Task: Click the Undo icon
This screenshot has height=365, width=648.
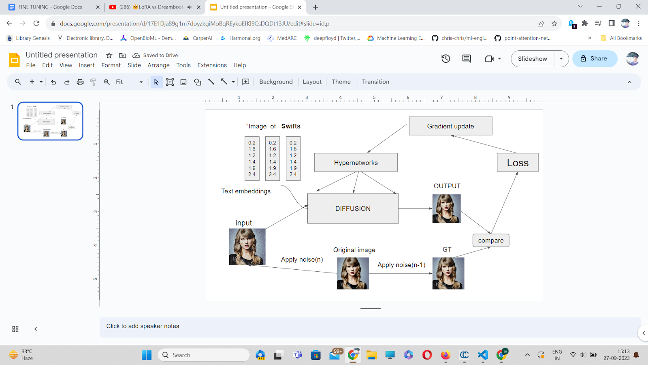Action: (53, 82)
